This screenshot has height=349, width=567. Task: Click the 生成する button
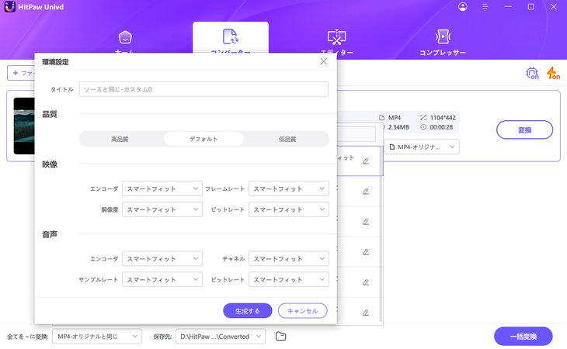tap(248, 311)
